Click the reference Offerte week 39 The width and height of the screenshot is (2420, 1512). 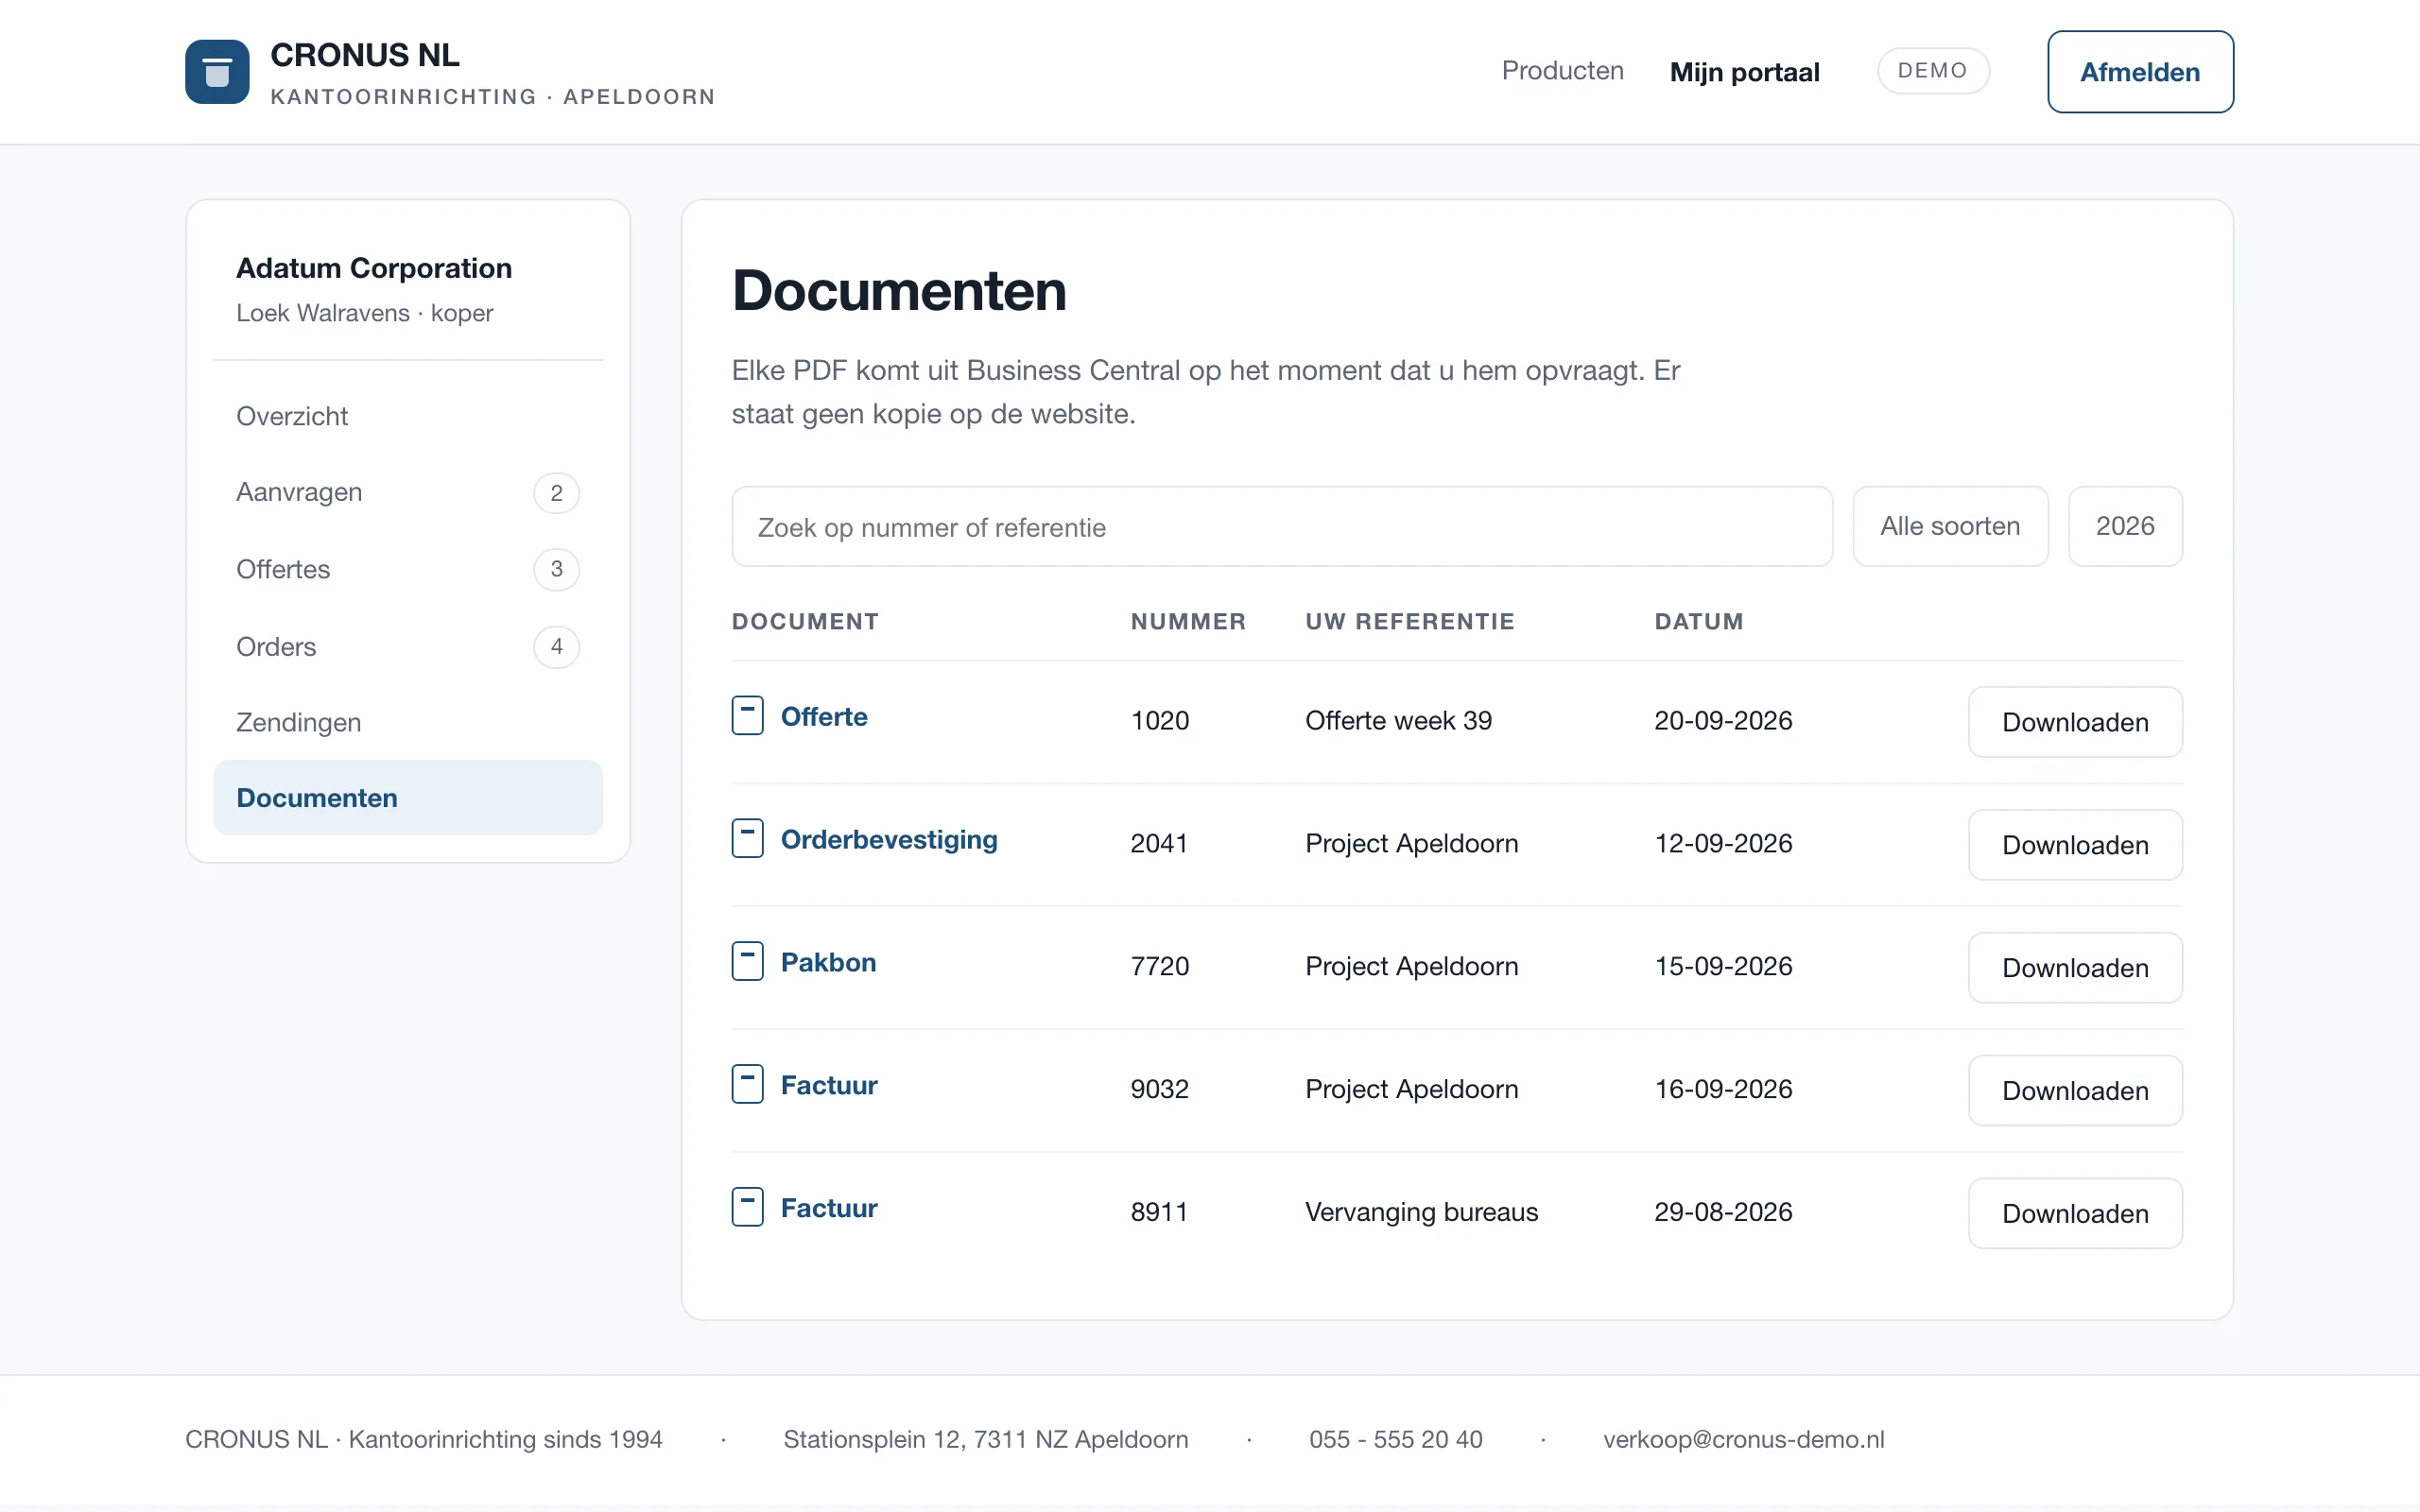[x=1398, y=721]
